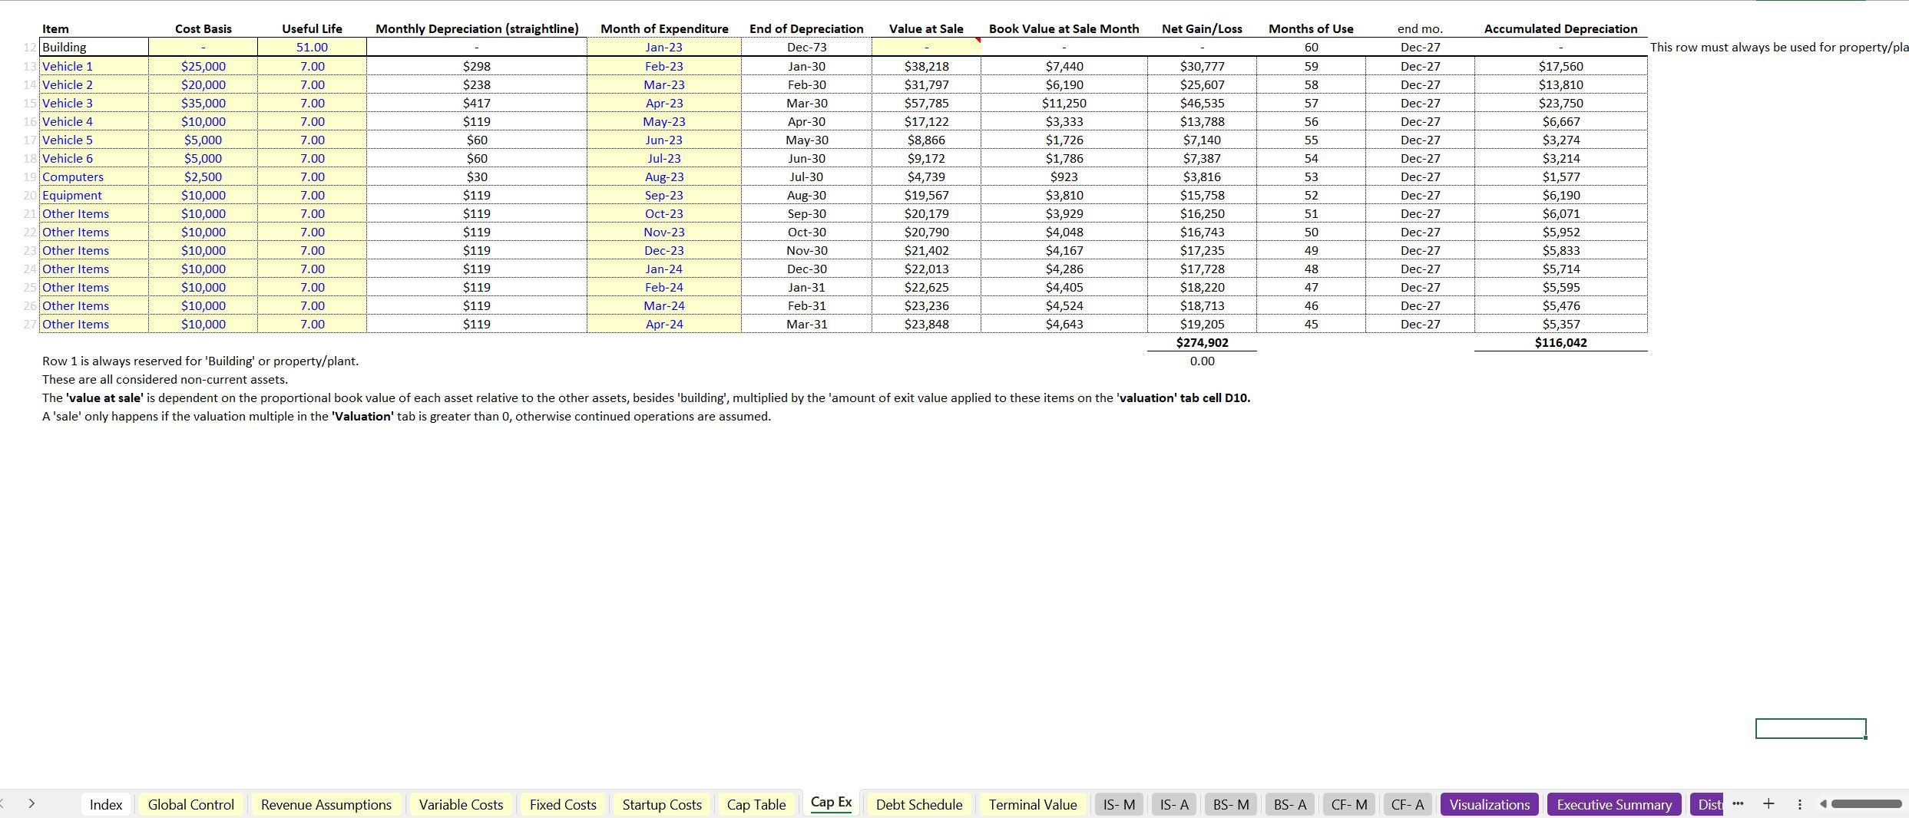The height and width of the screenshot is (818, 1909).
Task: Click the Computers item cell
Action: pos(94,176)
